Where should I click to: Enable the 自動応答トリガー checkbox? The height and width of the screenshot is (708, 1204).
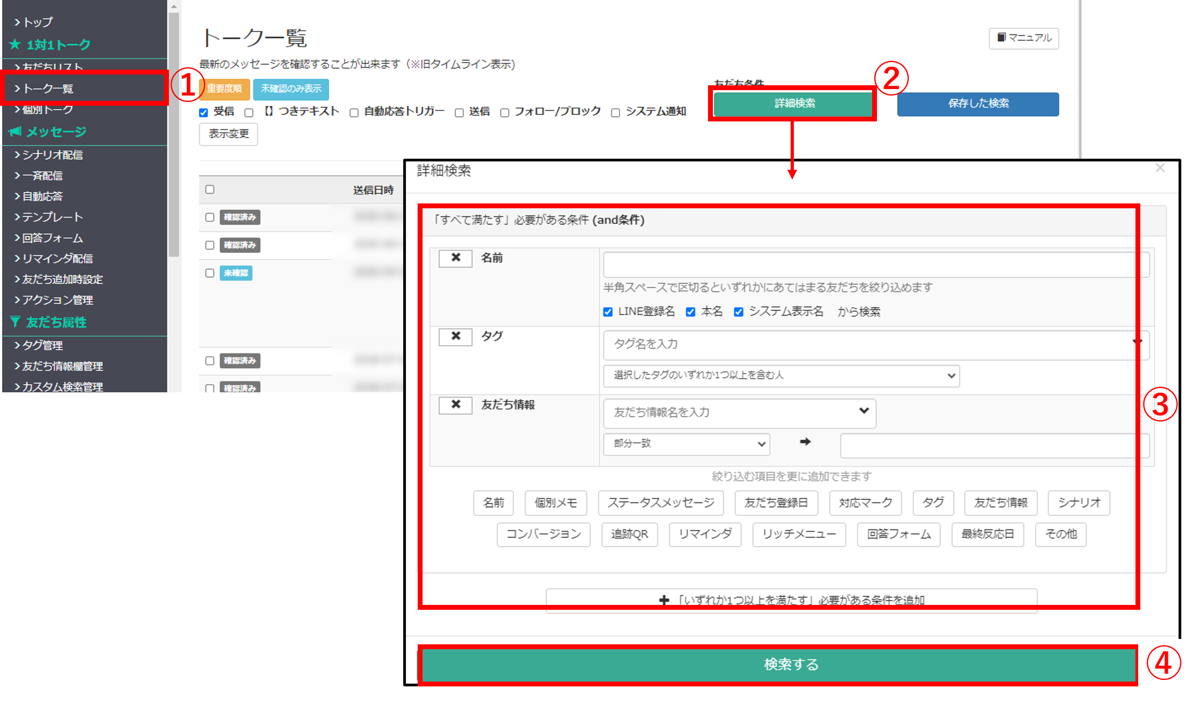click(x=354, y=112)
